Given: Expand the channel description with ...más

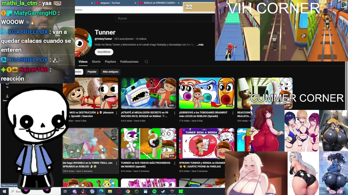Looking at the screenshot, I should click(x=200, y=45).
